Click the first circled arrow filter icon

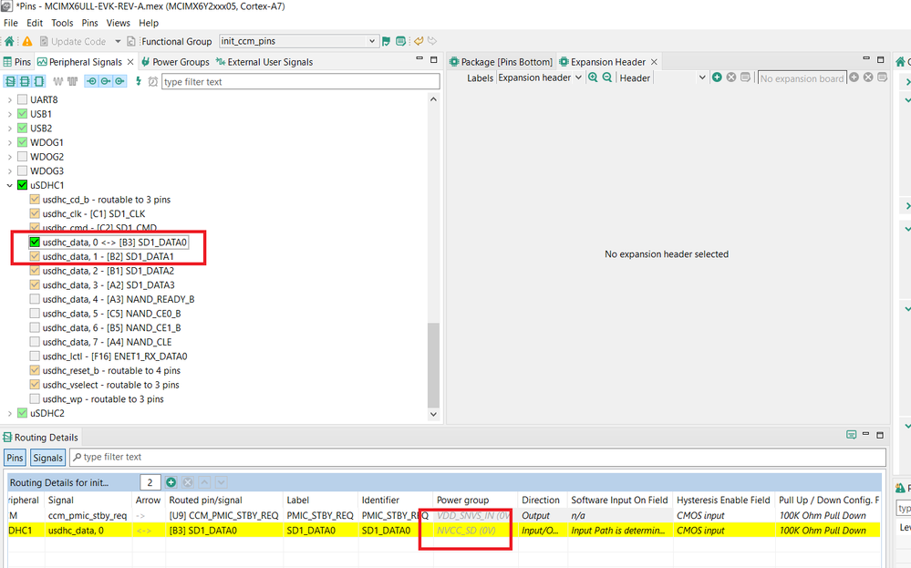coord(91,81)
